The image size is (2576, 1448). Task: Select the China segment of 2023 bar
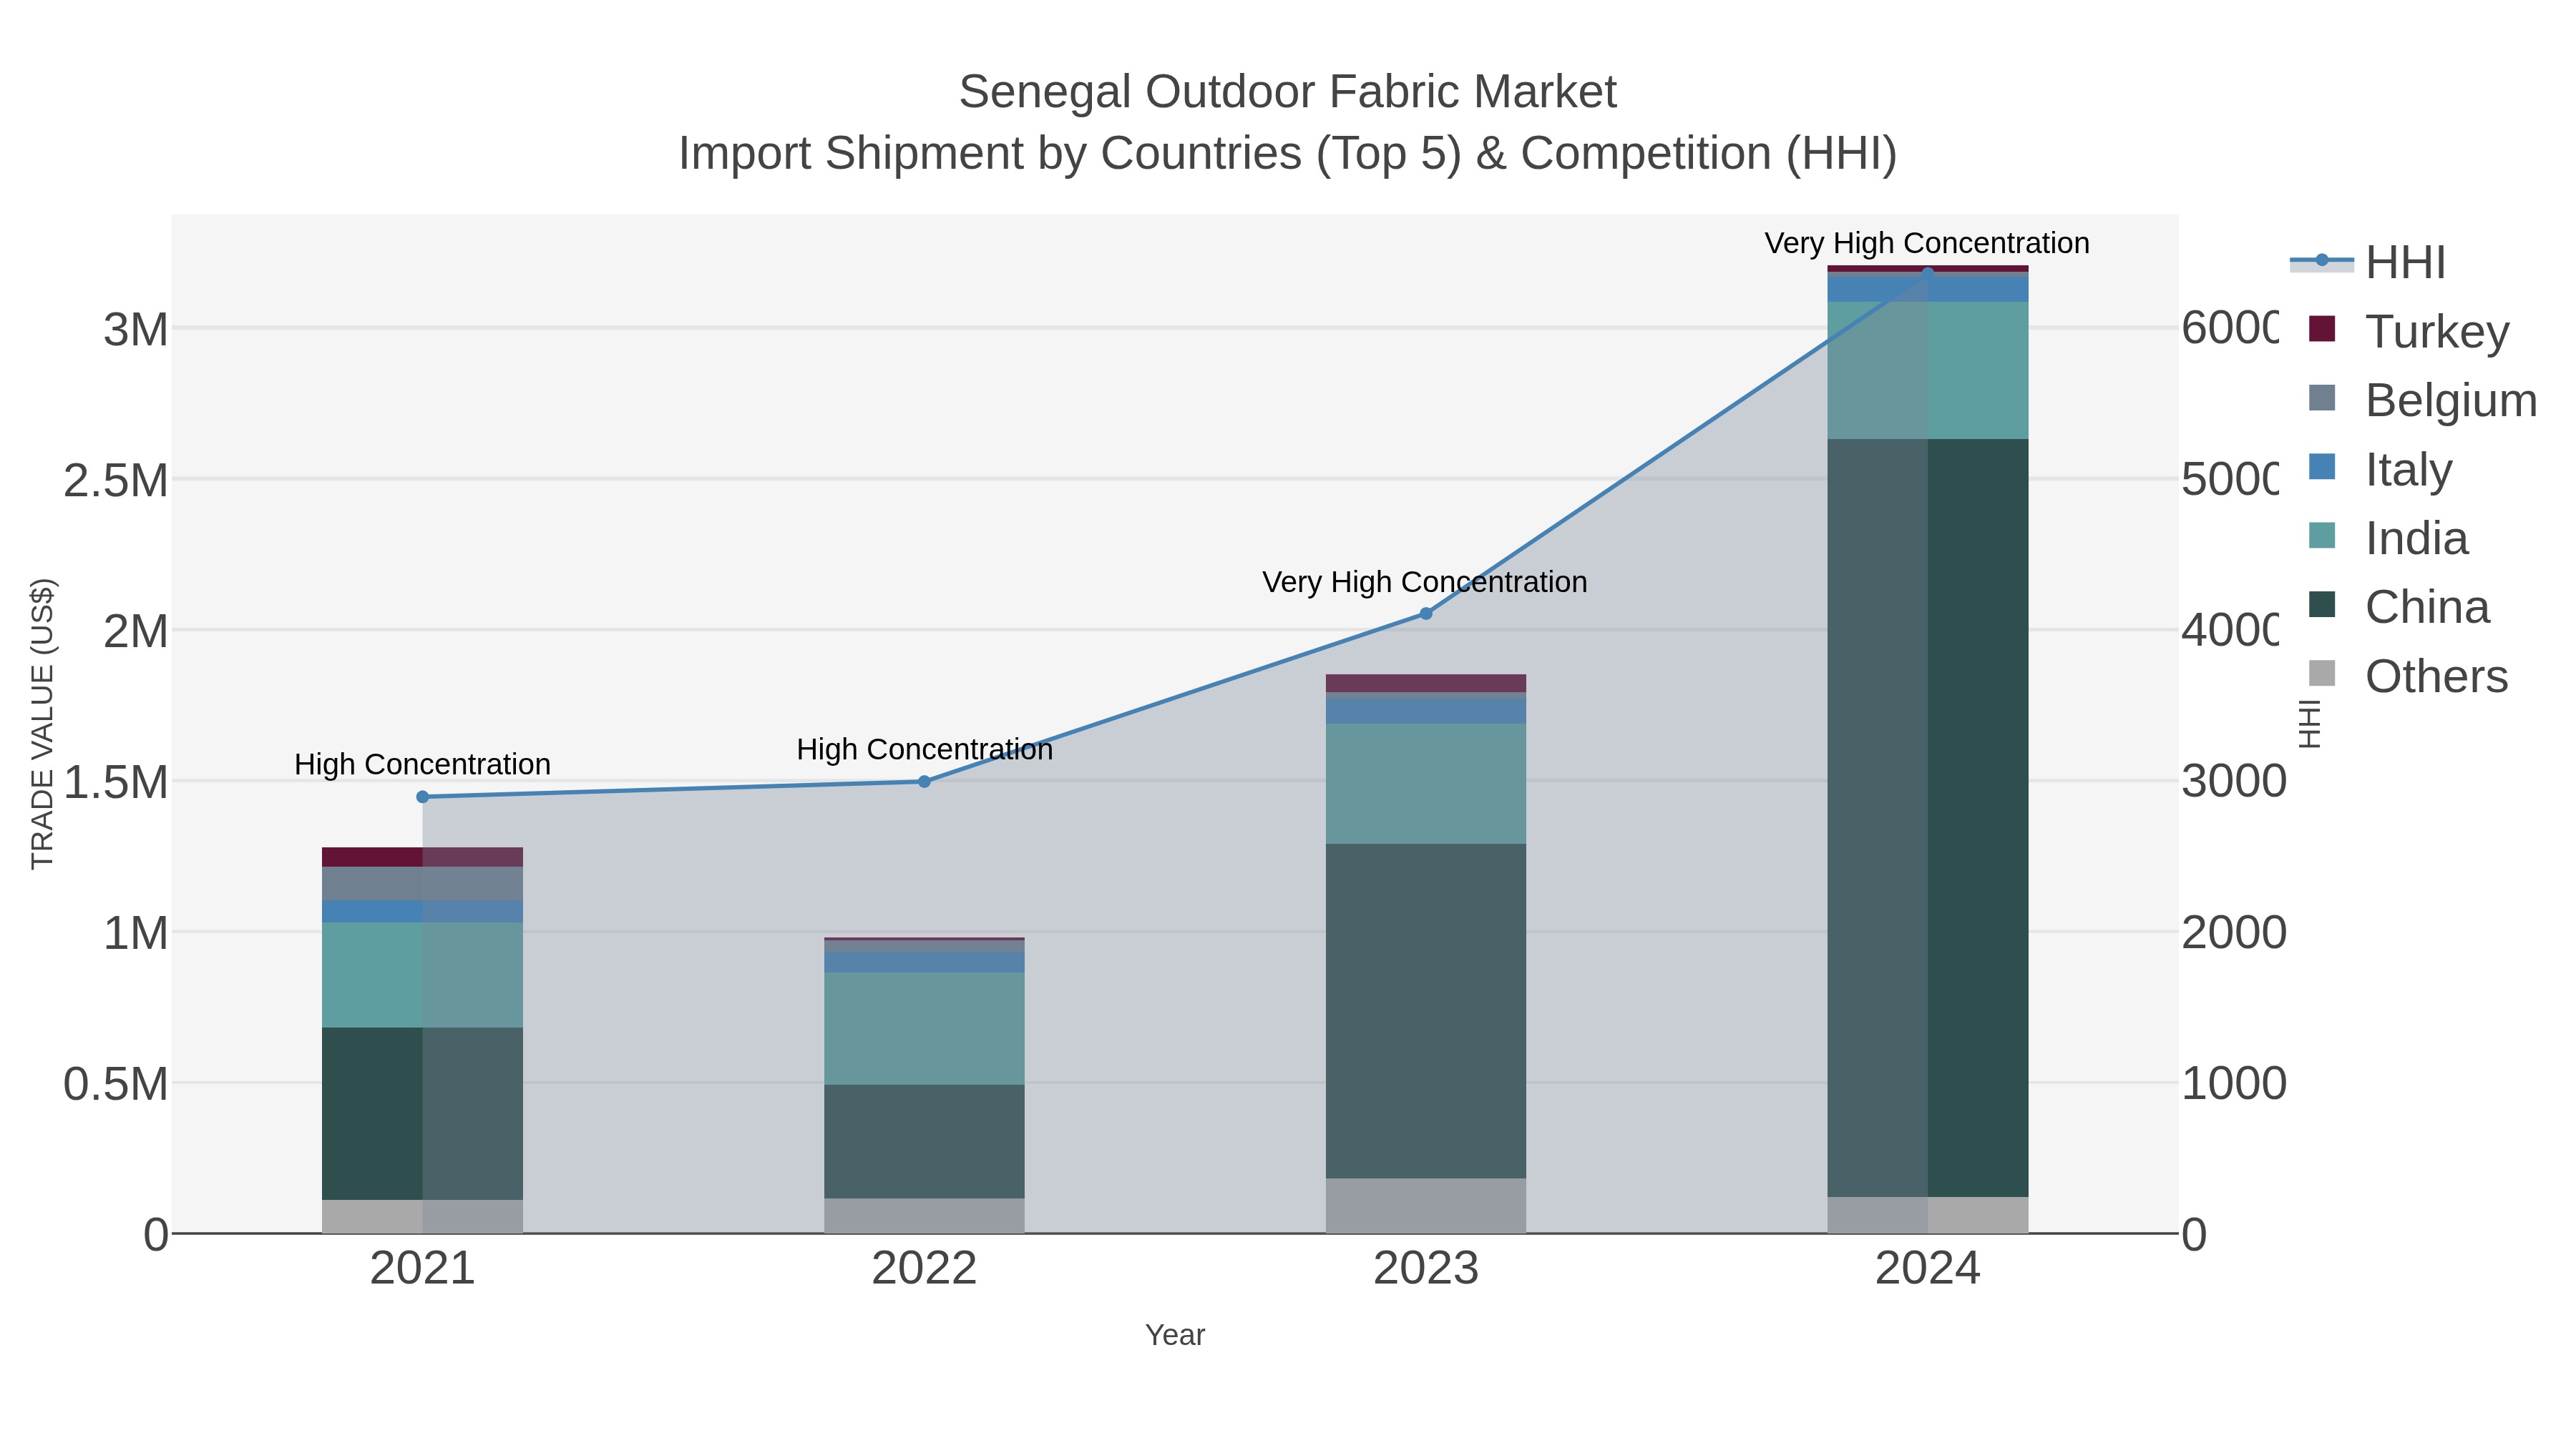click(x=1426, y=1011)
